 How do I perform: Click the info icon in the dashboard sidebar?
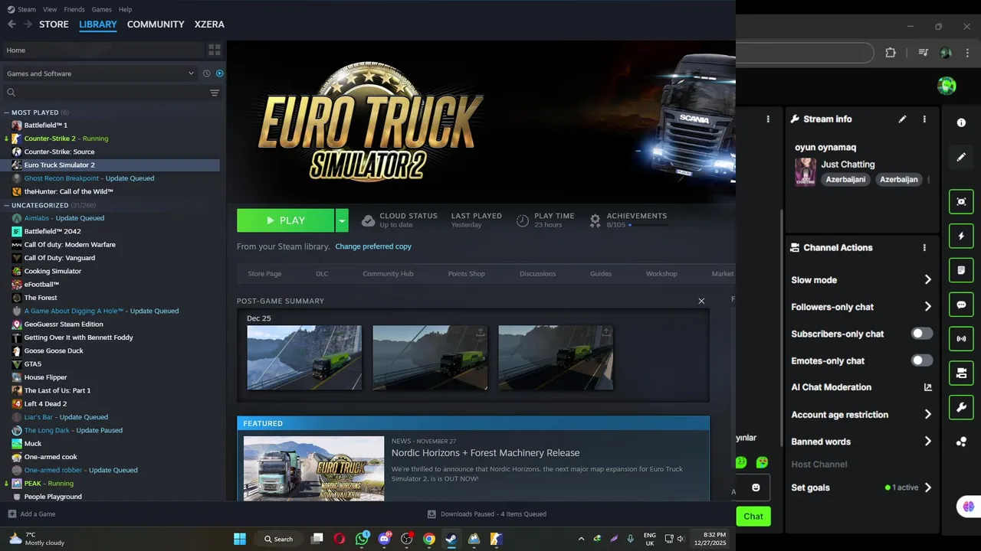pos(961,122)
